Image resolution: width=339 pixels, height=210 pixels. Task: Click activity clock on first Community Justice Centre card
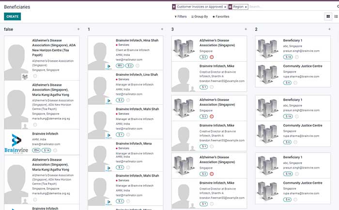[x=295, y=83]
